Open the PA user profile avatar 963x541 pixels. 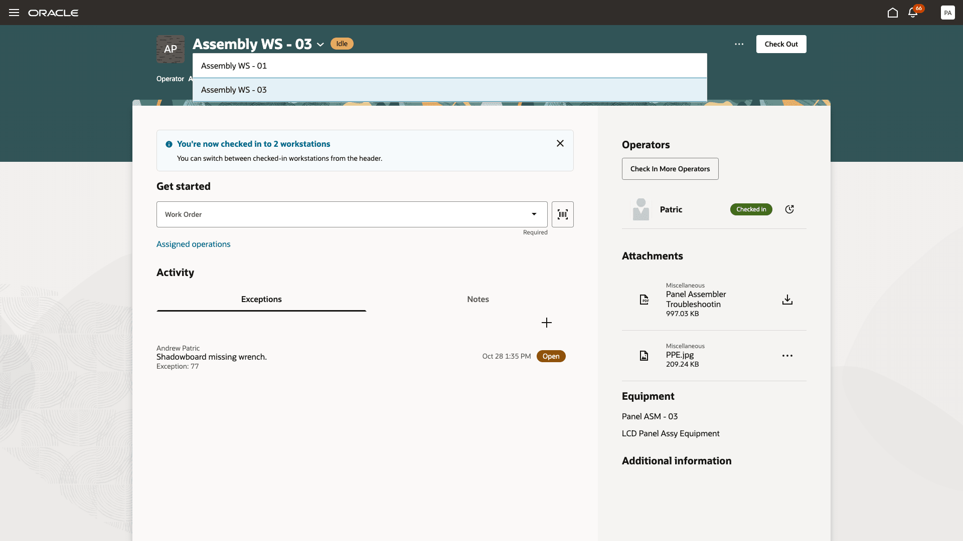(x=947, y=13)
